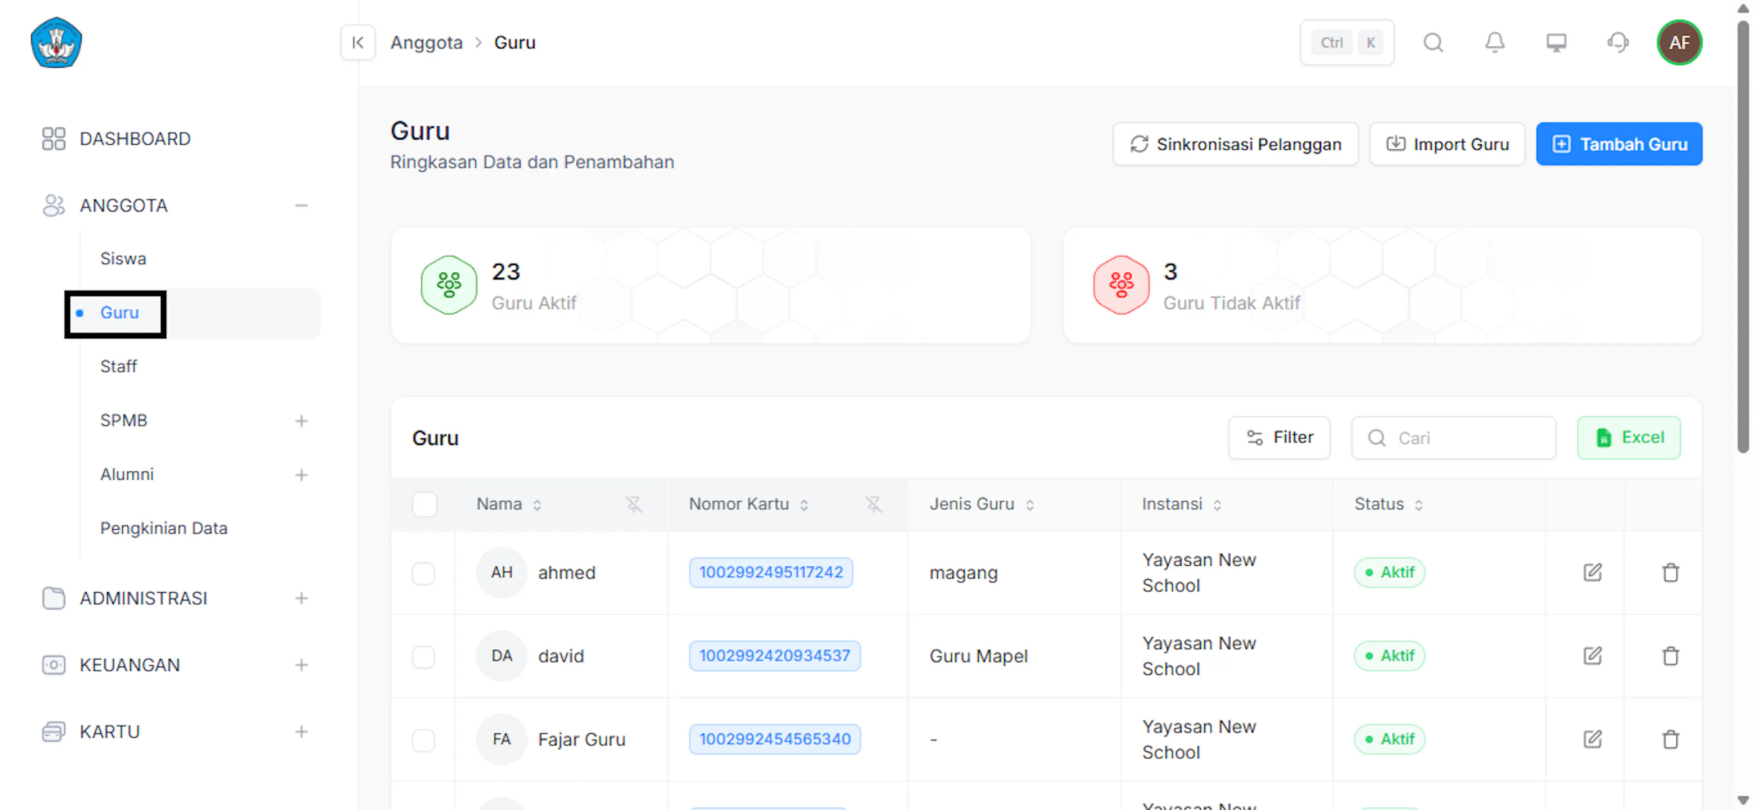Image resolution: width=1753 pixels, height=810 pixels.
Task: Click the name 'david' in the table
Action: click(x=561, y=657)
